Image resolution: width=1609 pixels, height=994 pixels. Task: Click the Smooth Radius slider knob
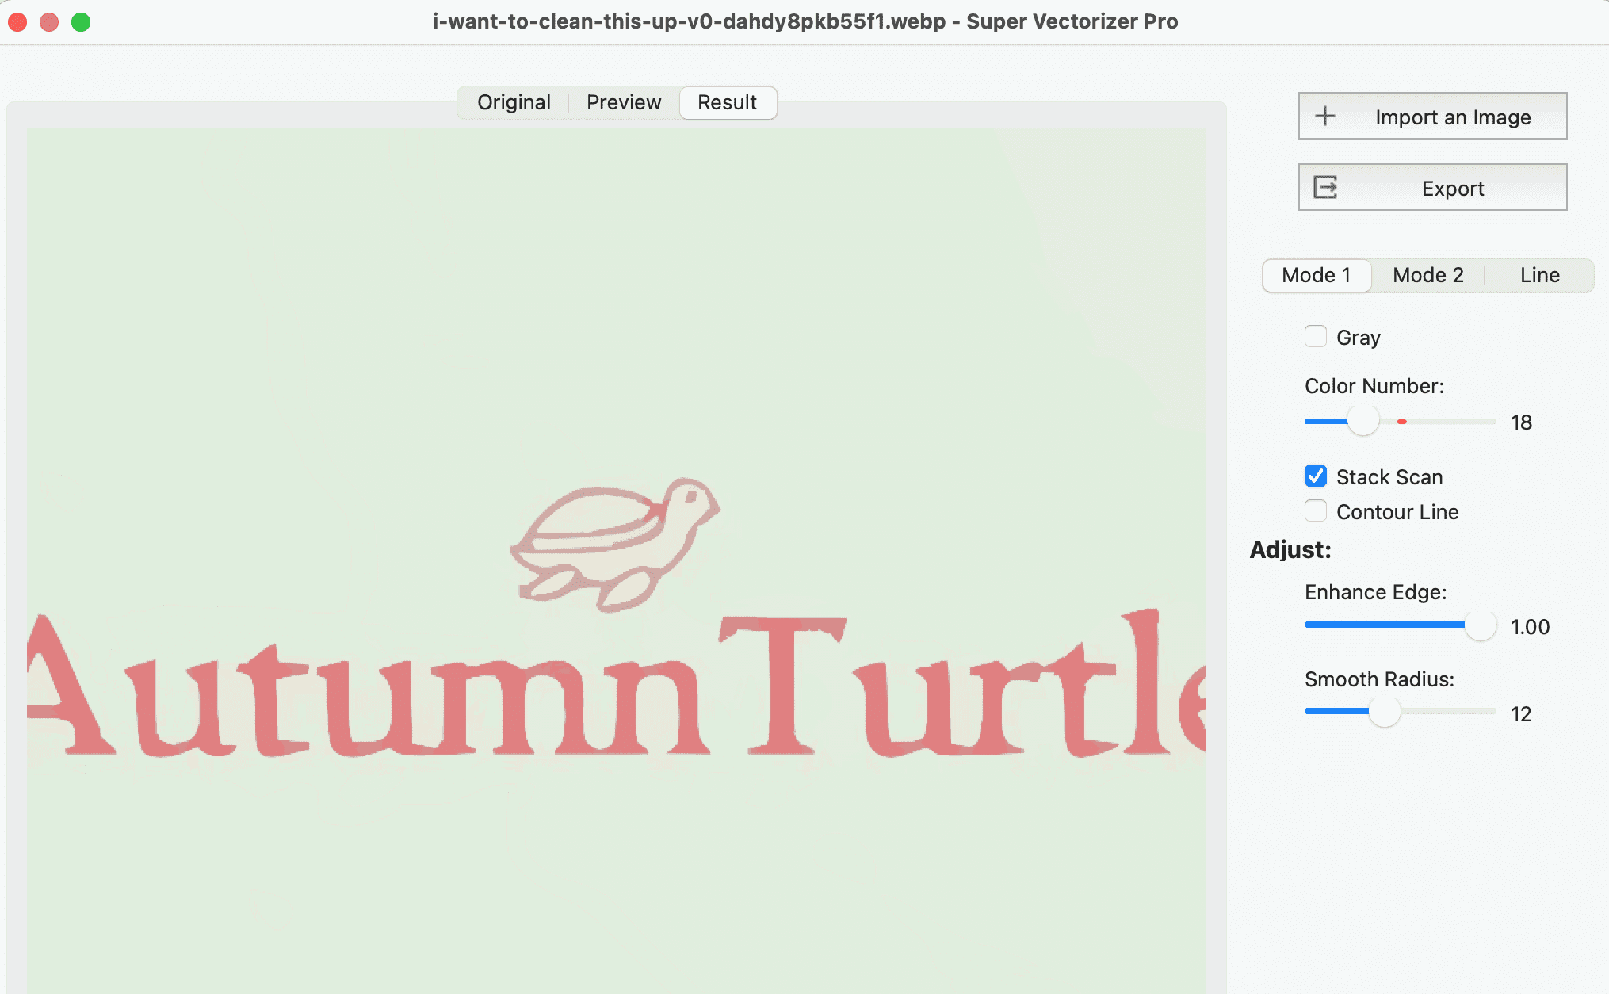1385,711
